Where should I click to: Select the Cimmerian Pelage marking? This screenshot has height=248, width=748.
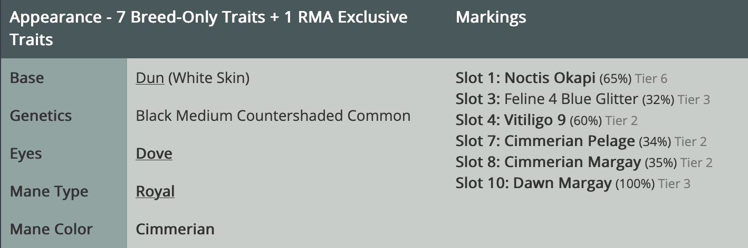[x=569, y=141]
